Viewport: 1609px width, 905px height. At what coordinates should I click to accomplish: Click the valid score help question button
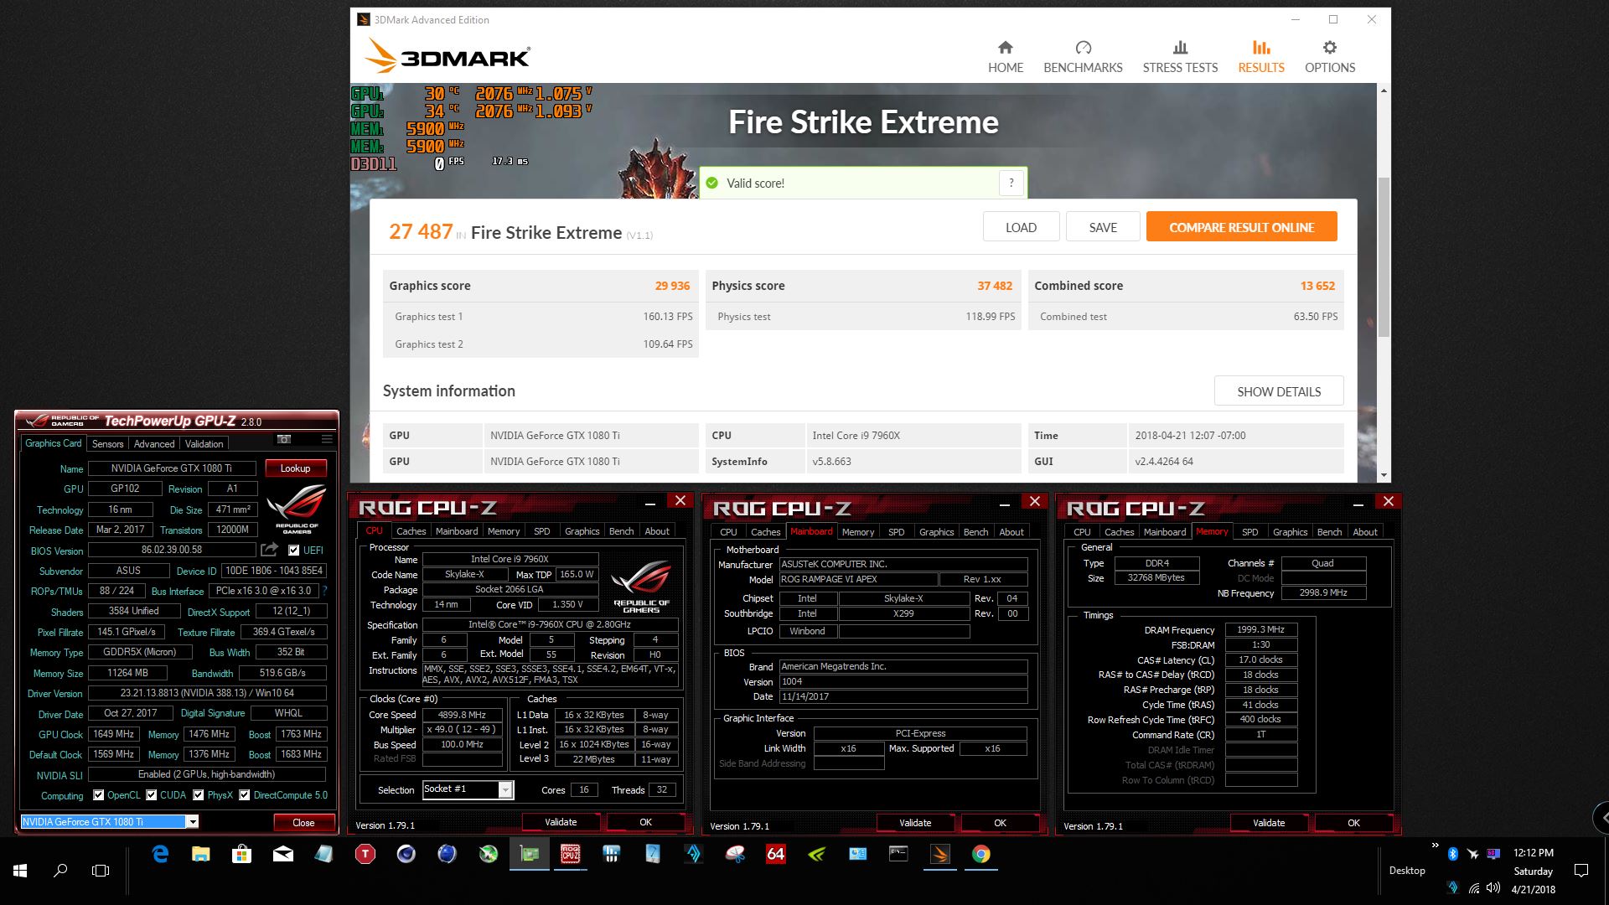[x=1011, y=183]
